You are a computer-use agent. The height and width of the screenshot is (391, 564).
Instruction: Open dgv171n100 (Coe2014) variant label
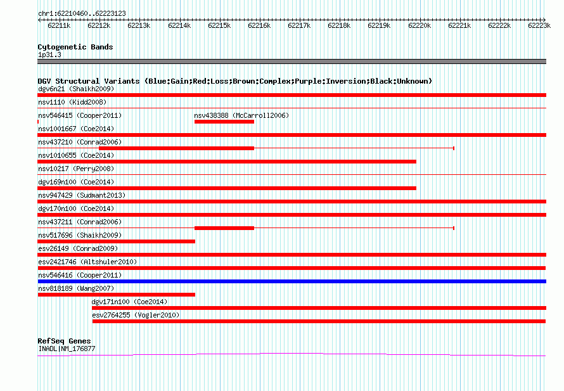(x=129, y=302)
